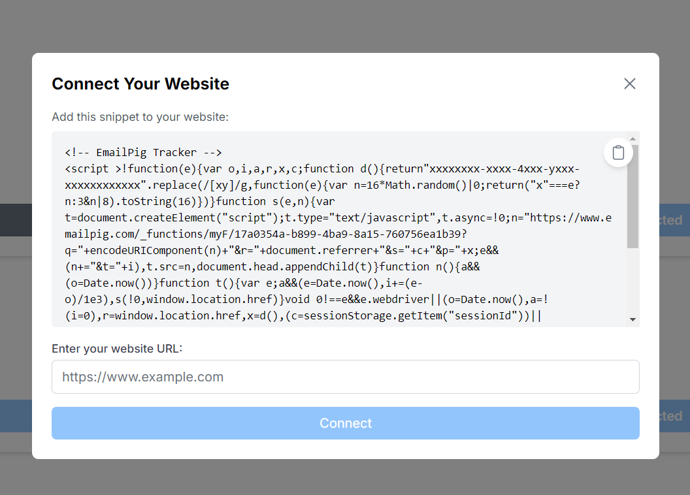Click the Connect Your Website heading
This screenshot has height=495, width=690.
click(x=140, y=84)
